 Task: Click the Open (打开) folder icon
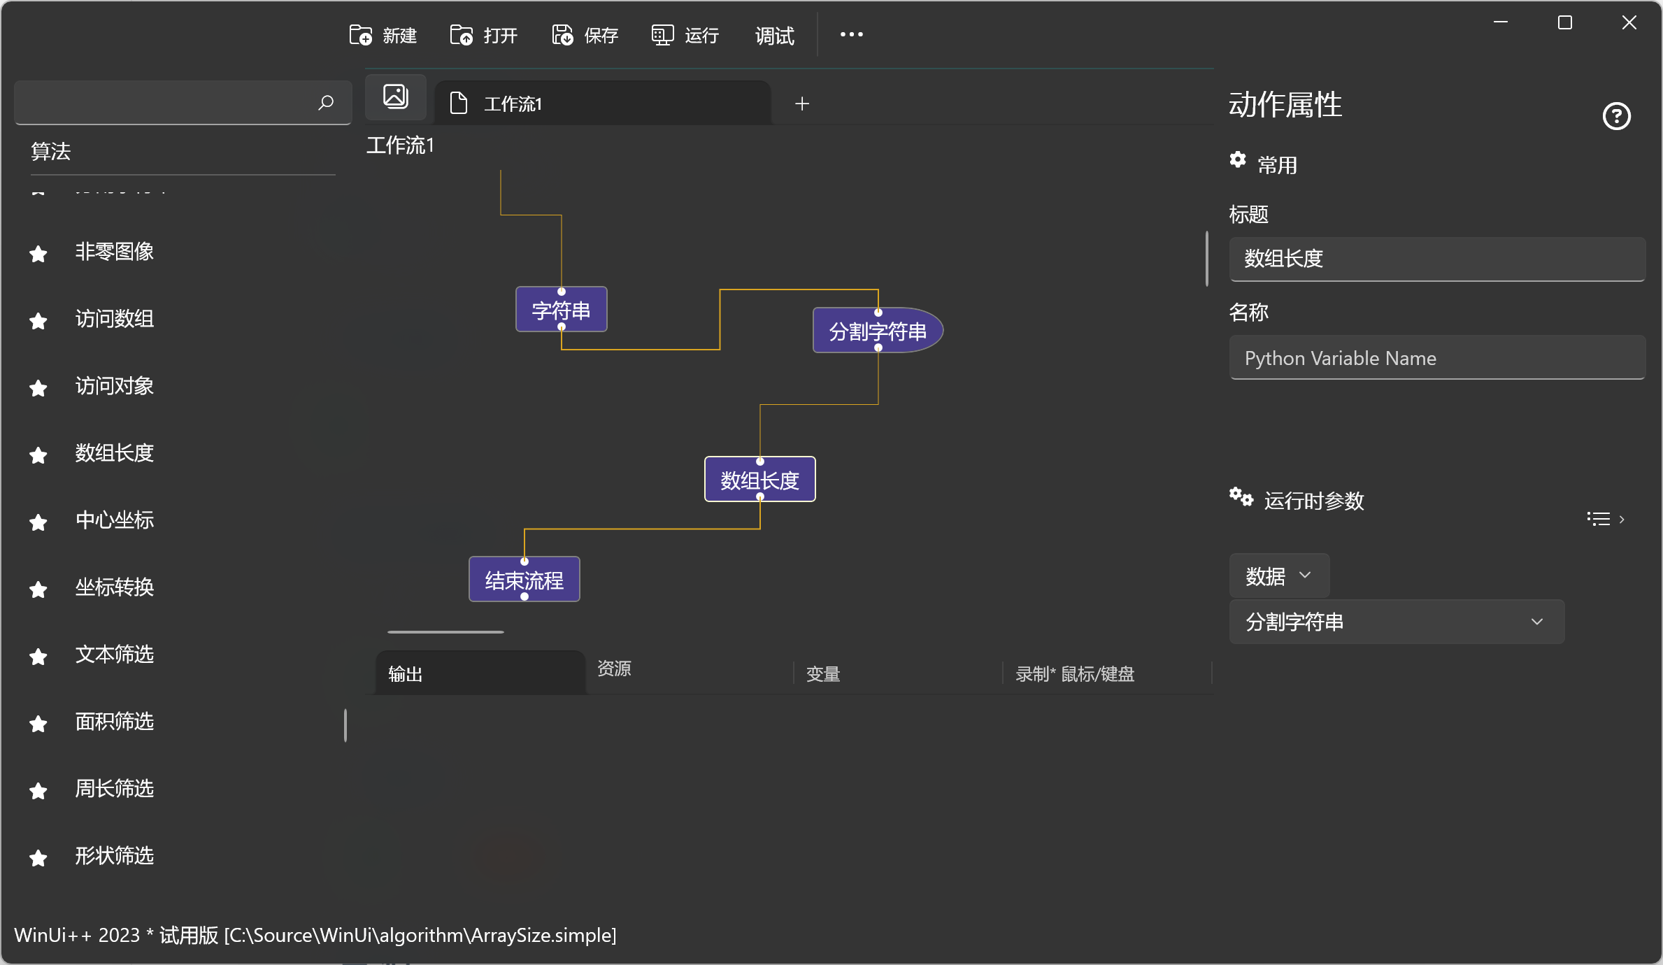click(462, 35)
